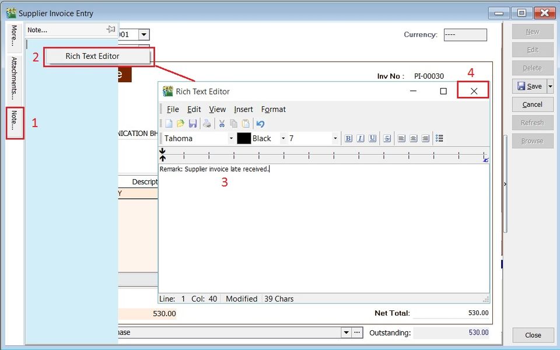Screen dimensions: 560x350
Task: Paste text using the Paste icon
Action: coord(246,123)
